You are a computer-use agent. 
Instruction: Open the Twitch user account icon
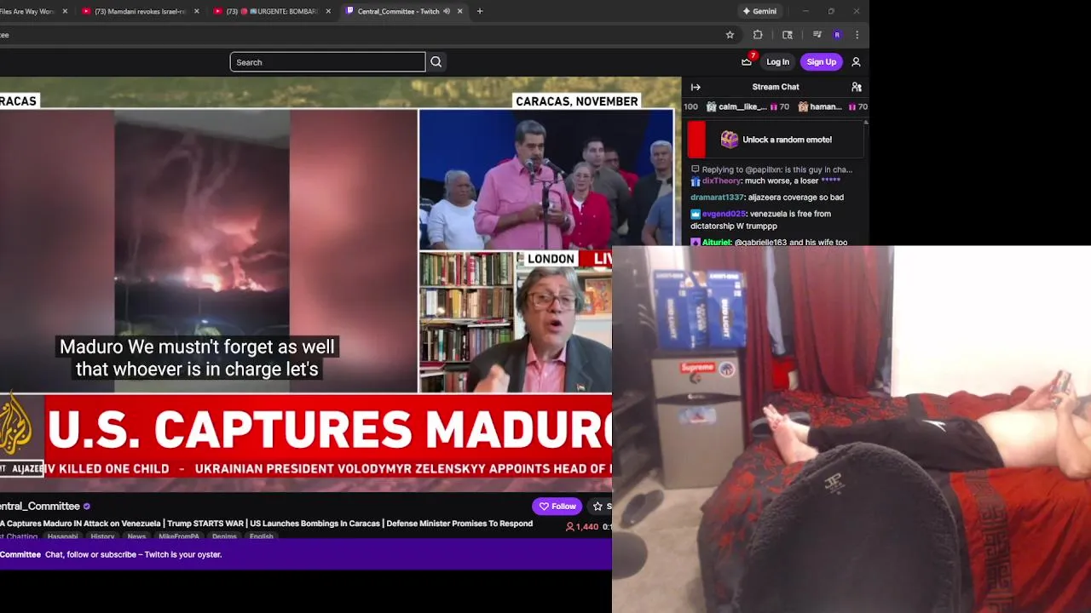856,62
